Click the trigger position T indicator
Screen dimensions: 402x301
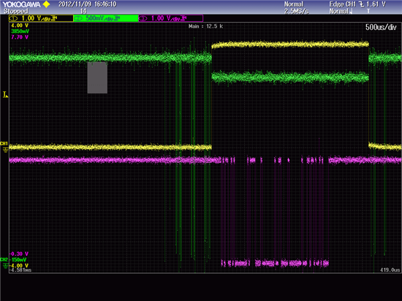(x=368, y=11)
